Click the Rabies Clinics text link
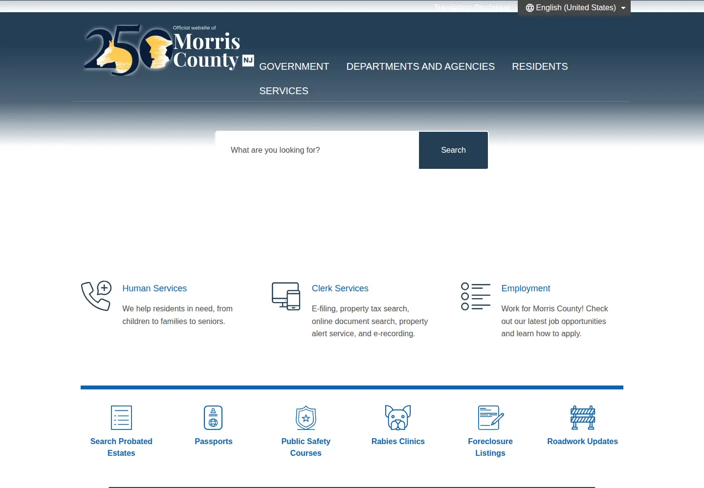This screenshot has width=704, height=488. (x=398, y=441)
